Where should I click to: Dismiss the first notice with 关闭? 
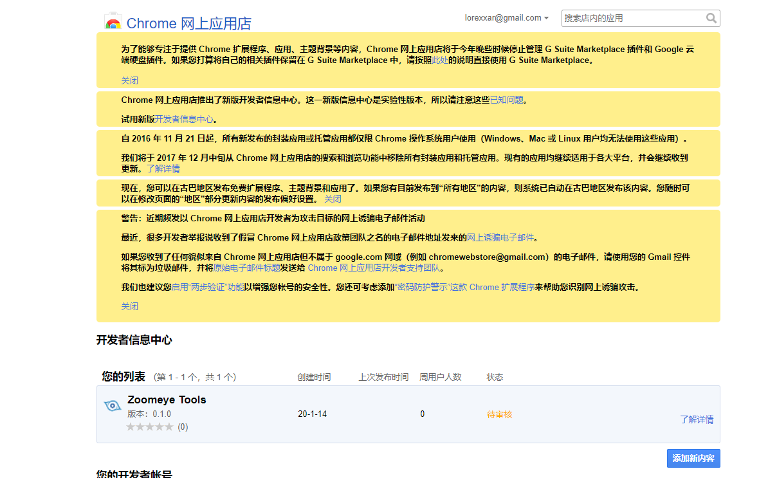click(x=129, y=80)
